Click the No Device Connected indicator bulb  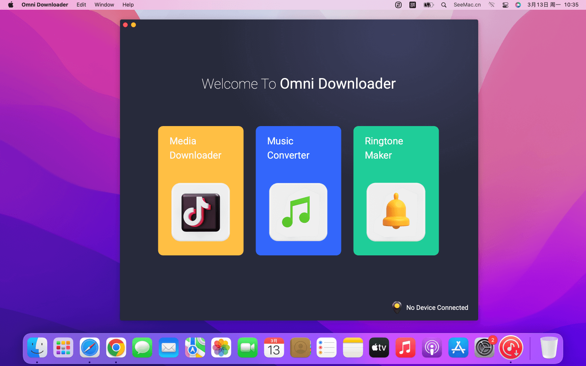click(x=397, y=307)
